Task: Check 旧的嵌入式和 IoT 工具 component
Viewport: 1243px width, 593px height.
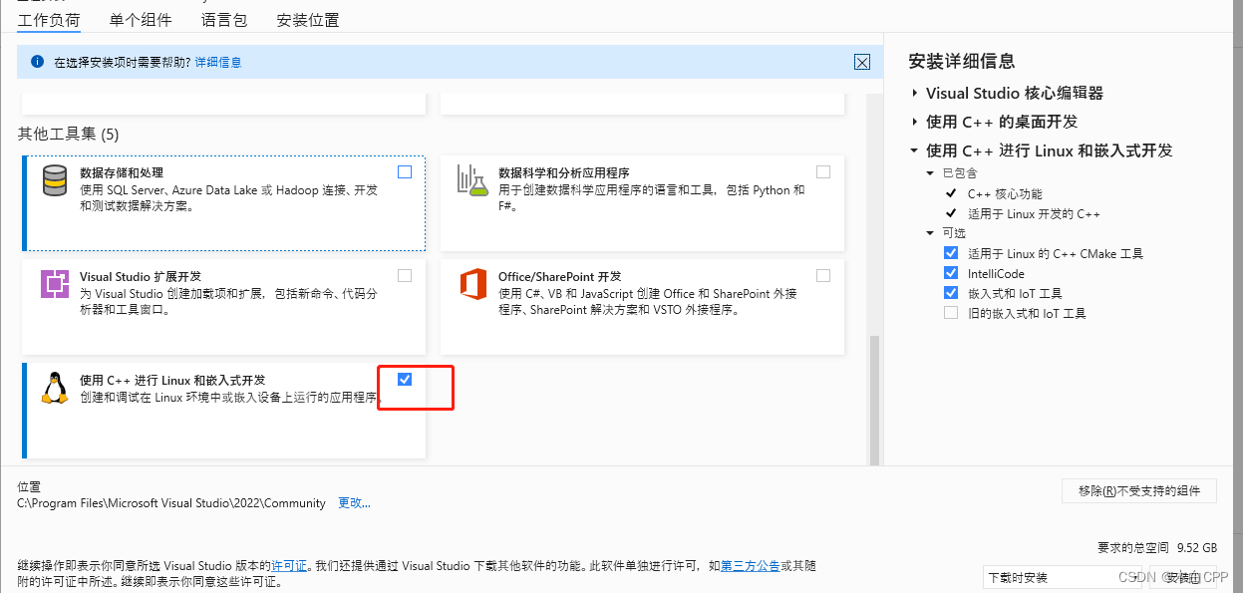Action: (951, 313)
